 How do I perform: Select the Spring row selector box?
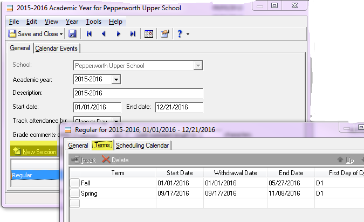point(75,193)
